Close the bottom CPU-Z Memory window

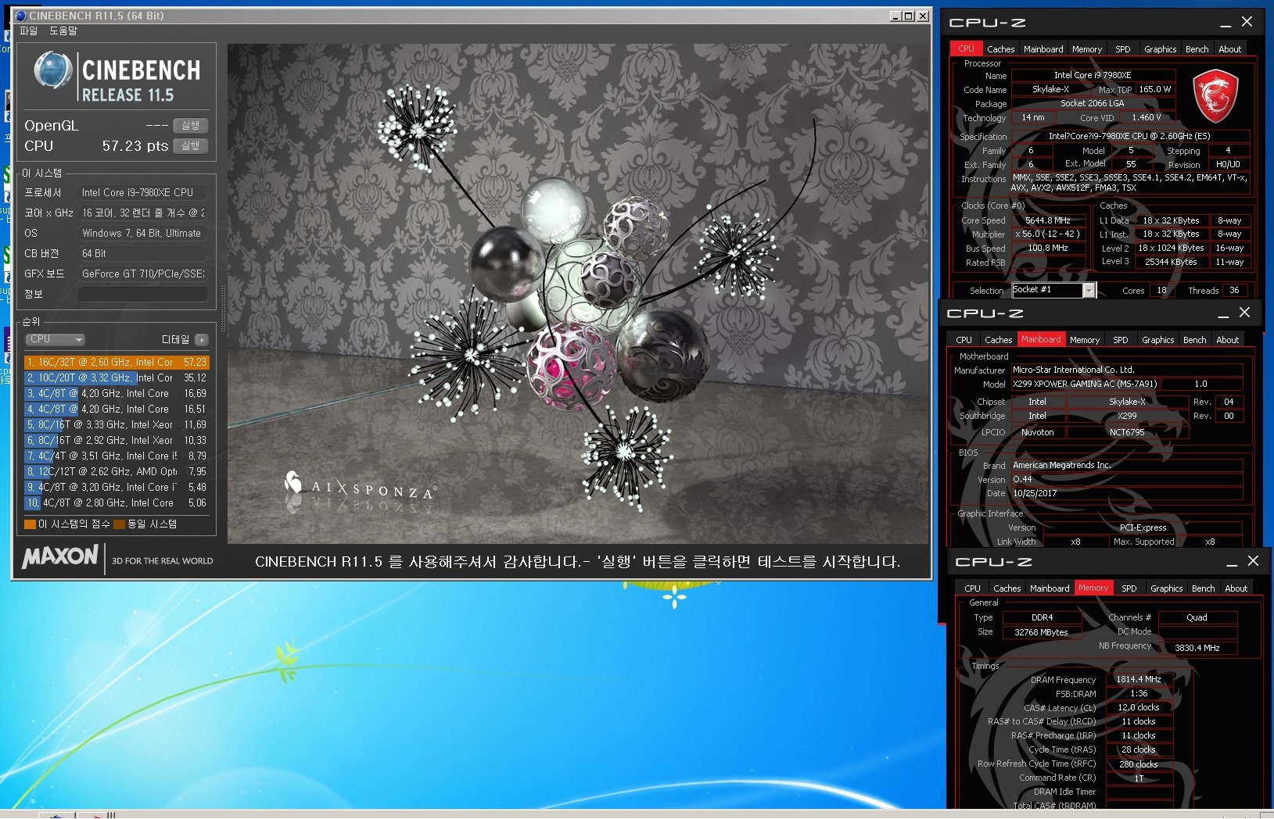point(1254,561)
